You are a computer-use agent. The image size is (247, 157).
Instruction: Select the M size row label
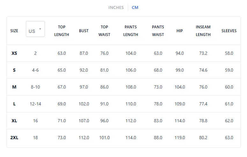(14, 87)
